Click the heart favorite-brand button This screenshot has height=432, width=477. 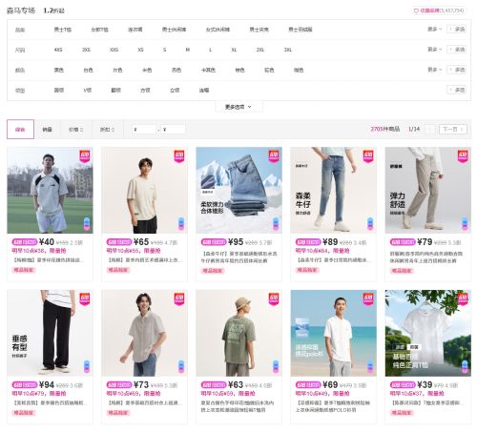440,10
